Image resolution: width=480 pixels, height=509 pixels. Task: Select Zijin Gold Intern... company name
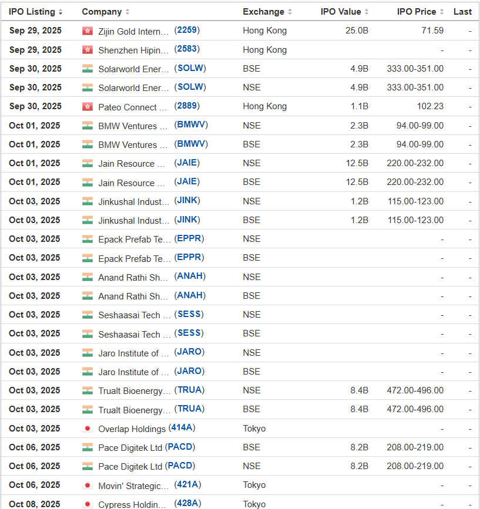133,32
